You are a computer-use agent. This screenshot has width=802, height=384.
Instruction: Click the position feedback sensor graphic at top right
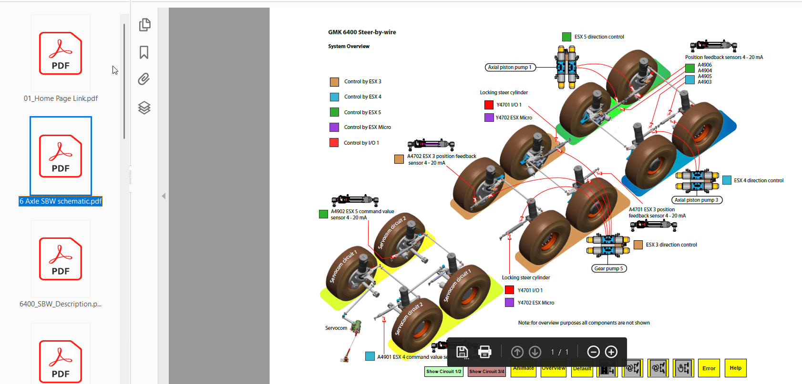(714, 46)
